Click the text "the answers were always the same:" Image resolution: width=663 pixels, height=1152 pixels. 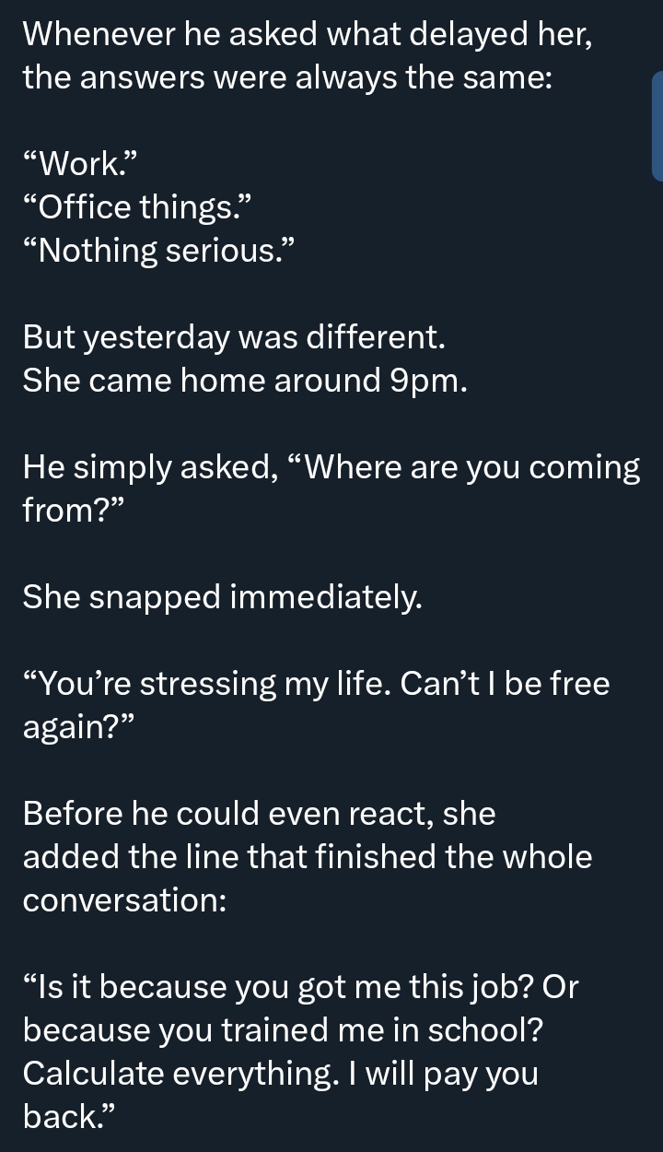click(287, 77)
